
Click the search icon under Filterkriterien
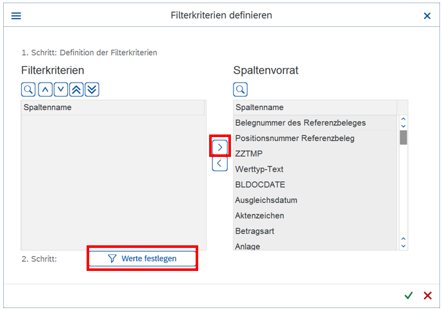coord(28,90)
